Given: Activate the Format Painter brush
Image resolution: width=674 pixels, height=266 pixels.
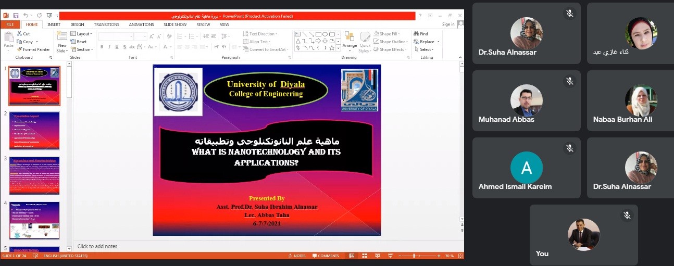Looking at the screenshot, I should coord(33,49).
